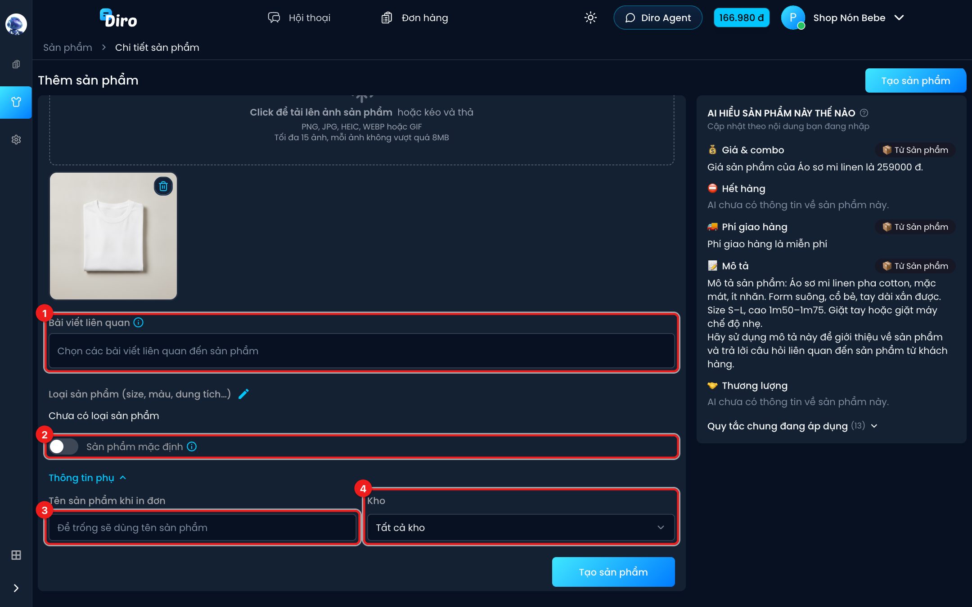The width and height of the screenshot is (972, 607).
Task: Enable the Sản phẩm mặc định toggle
Action: click(63, 446)
